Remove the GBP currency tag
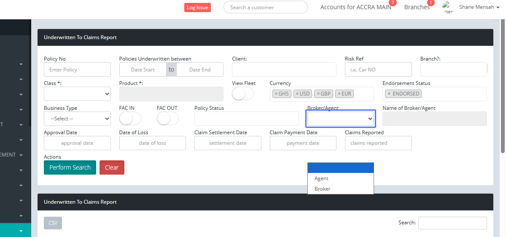This screenshot has height=237, width=506. [318, 94]
